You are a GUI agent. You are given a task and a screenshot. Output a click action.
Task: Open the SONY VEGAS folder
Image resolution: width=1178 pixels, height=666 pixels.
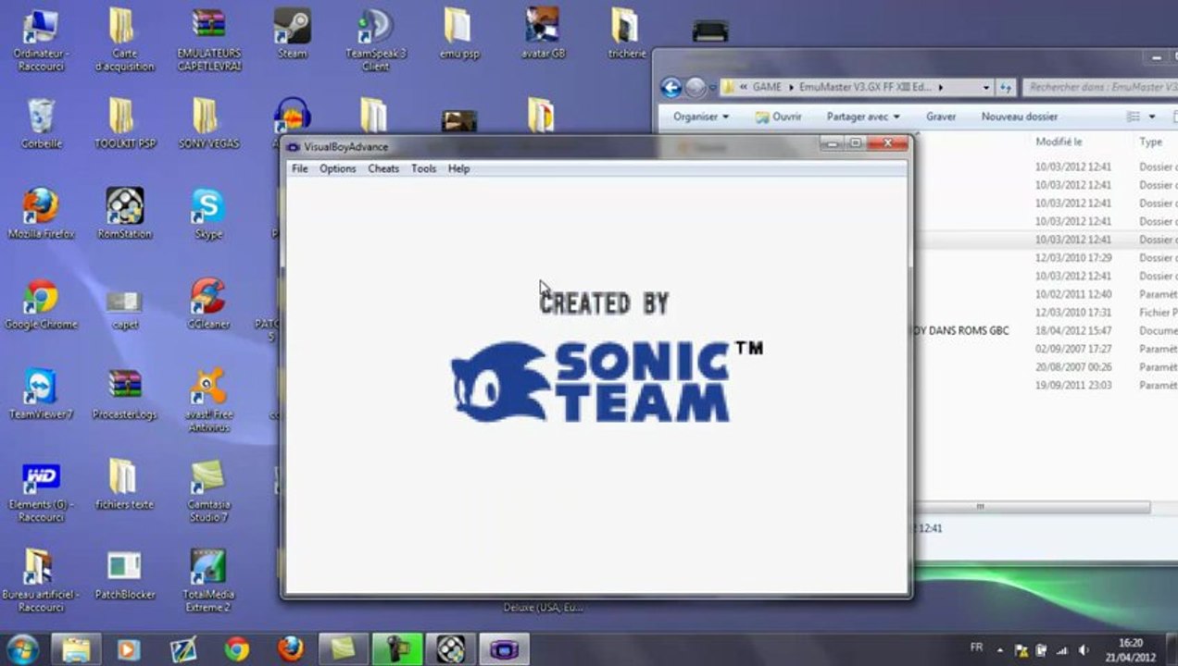pyautogui.click(x=208, y=124)
